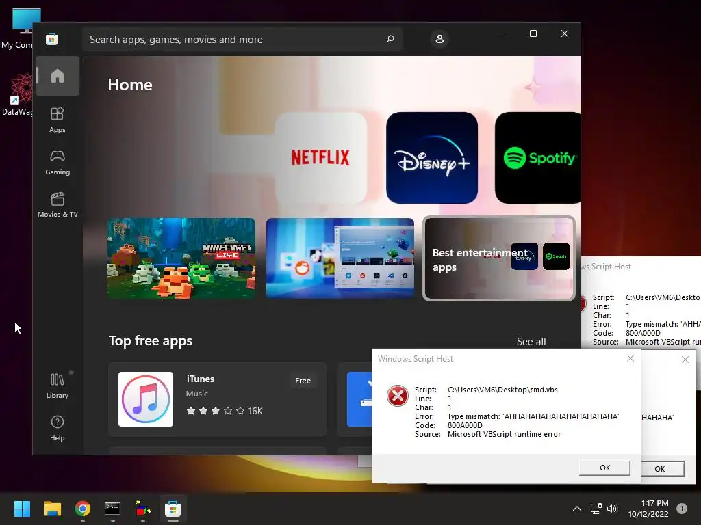Click the 16K ratings count on iTunes
701x525 pixels.
click(x=255, y=411)
